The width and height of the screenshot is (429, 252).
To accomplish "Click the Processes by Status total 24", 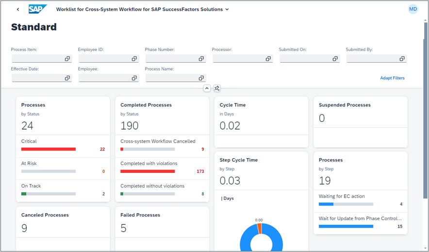I will tap(27, 126).
